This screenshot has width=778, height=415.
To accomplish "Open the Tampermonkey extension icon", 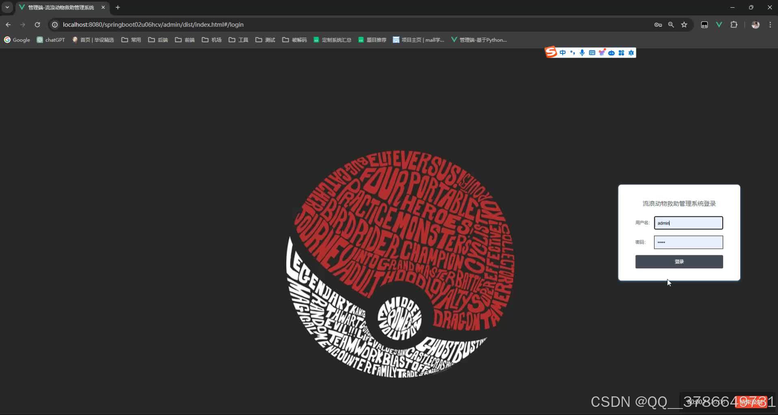I will 704,25.
